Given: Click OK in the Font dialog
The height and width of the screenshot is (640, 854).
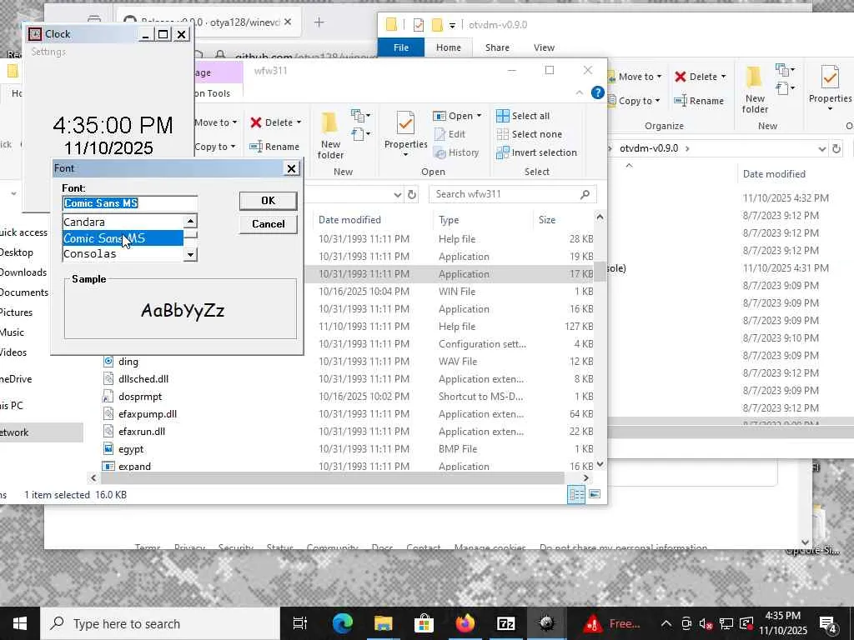Looking at the screenshot, I should coord(268,201).
